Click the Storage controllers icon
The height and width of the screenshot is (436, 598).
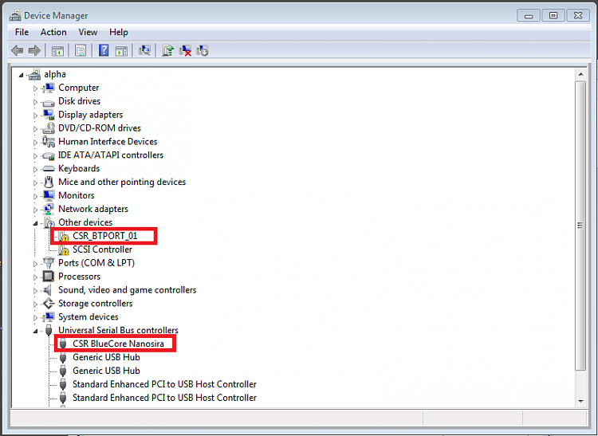pos(49,304)
